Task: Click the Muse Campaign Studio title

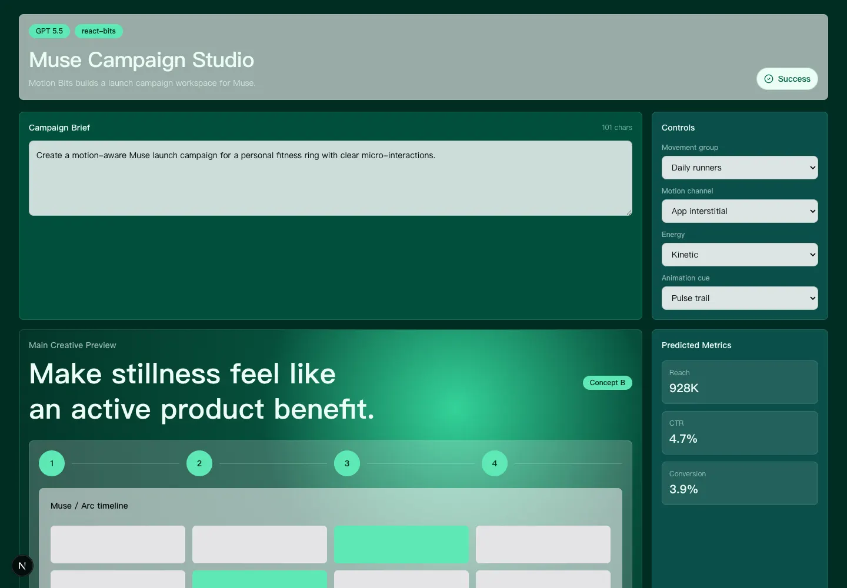Action: coord(141,60)
